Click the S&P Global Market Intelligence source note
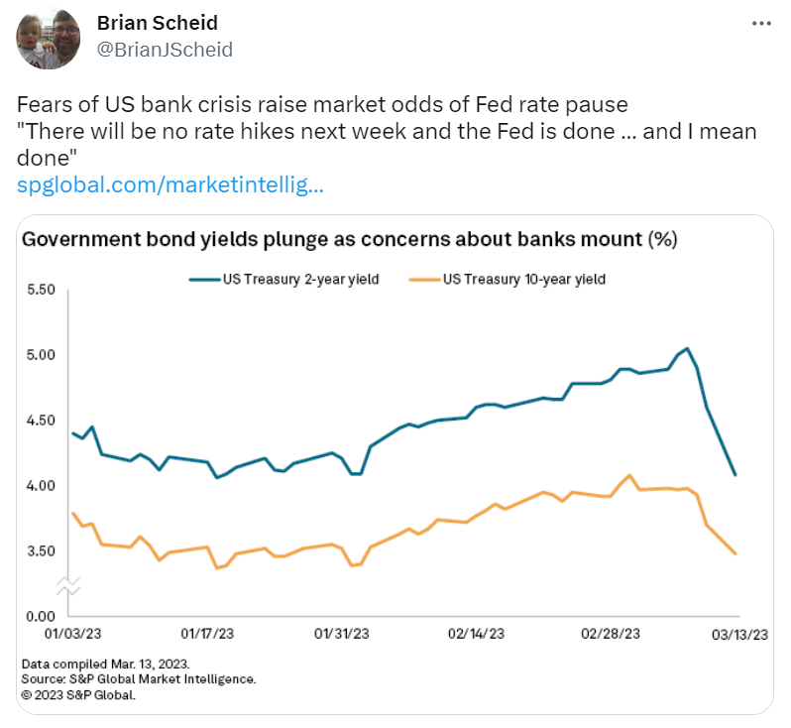The image size is (791, 728). pos(139,679)
